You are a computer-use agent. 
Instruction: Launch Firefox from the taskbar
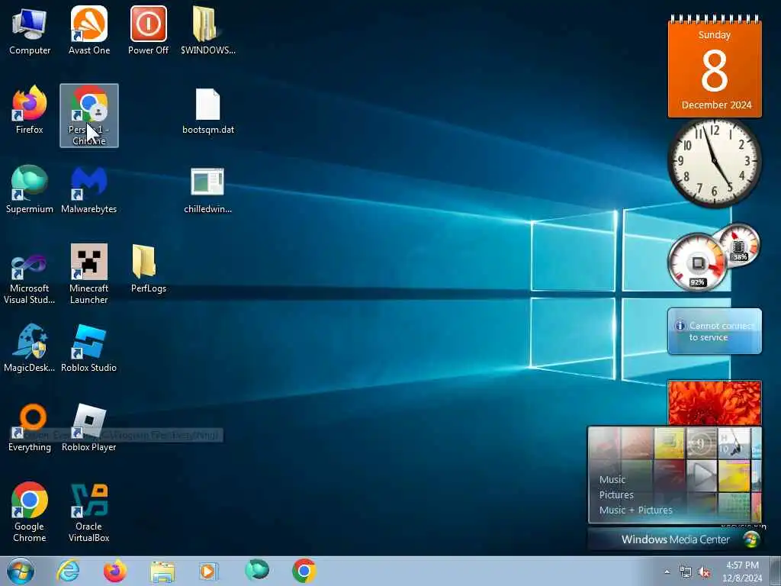coord(115,571)
